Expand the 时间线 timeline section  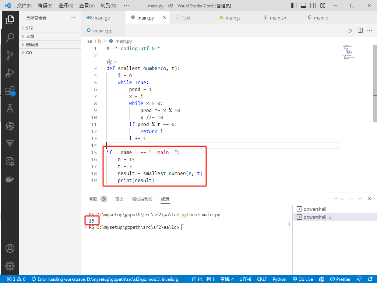click(x=50, y=45)
